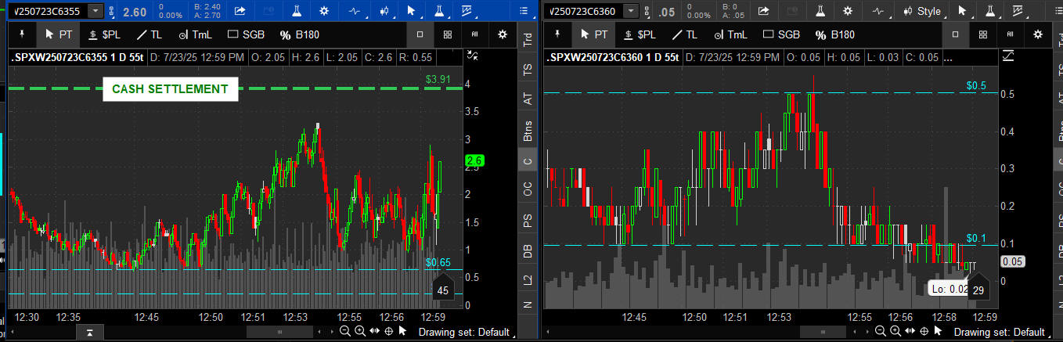The height and width of the screenshot is (342, 1063).
Task: Switch the left chart to grid layout
Action: tap(447, 34)
